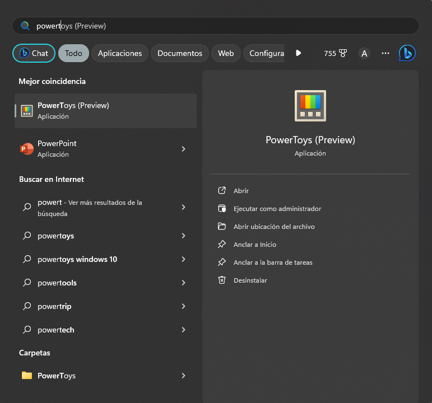Choose Desinstalar to uninstall PowerToys
Viewport: 432px width, 403px height.
pos(250,280)
